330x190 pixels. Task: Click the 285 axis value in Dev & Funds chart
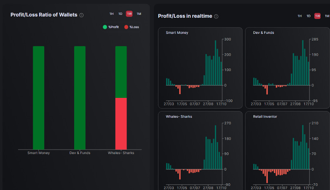[x=315, y=39]
